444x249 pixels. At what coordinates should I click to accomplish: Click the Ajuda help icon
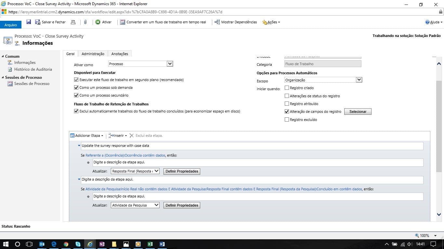427,22
